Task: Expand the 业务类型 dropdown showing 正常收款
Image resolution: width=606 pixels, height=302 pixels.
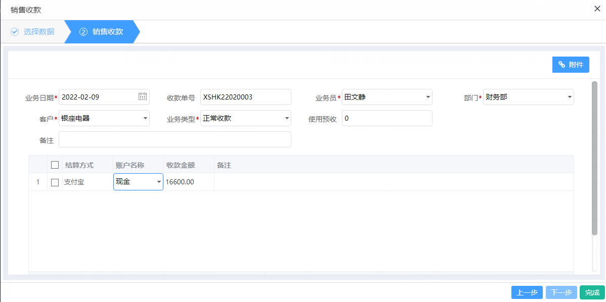Action: click(286, 118)
